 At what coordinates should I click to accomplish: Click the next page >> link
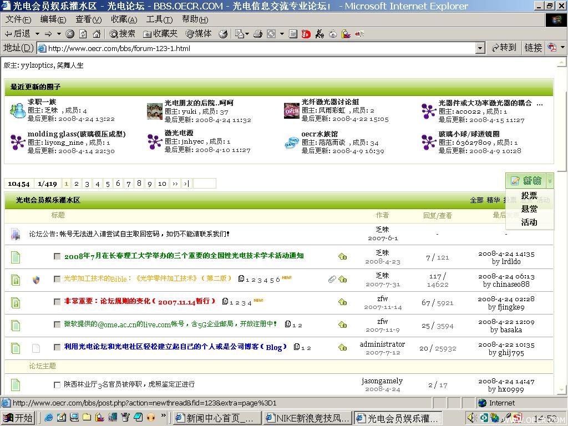tap(175, 184)
